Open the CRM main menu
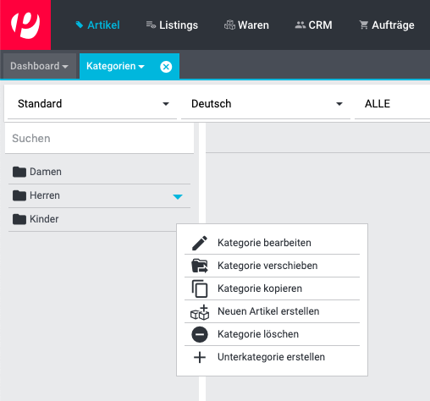Viewport: 430px width, 401px height. pos(313,25)
